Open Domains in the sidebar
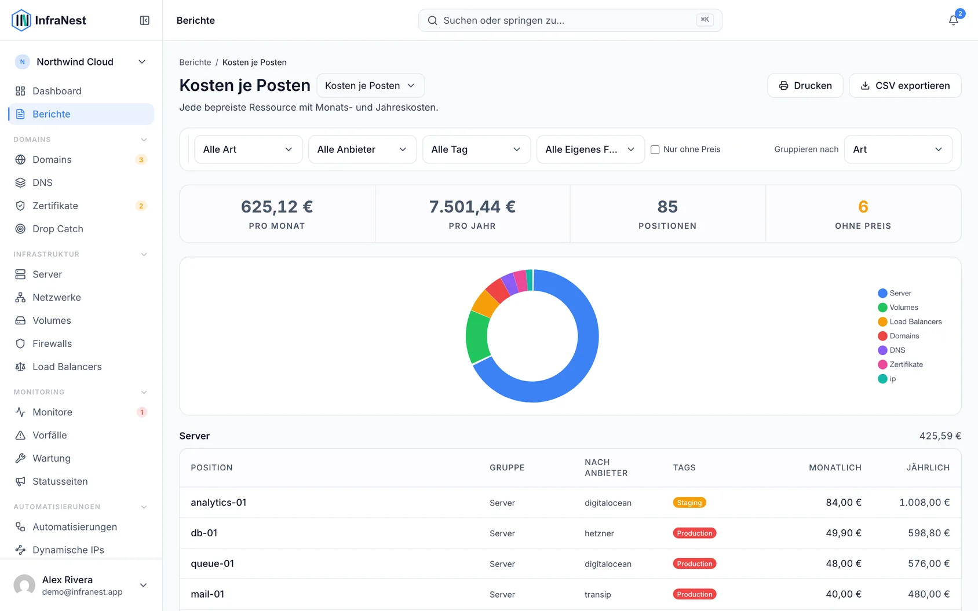The height and width of the screenshot is (611, 978). click(x=81, y=159)
